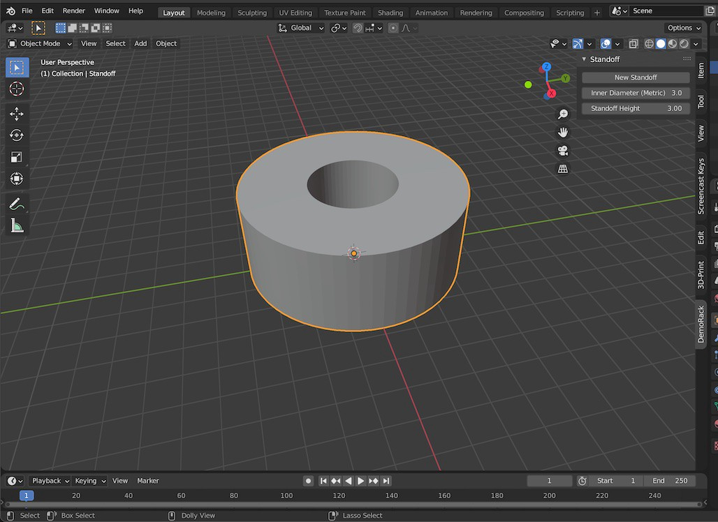
Task: Switch to rendered shading
Action: click(x=684, y=43)
